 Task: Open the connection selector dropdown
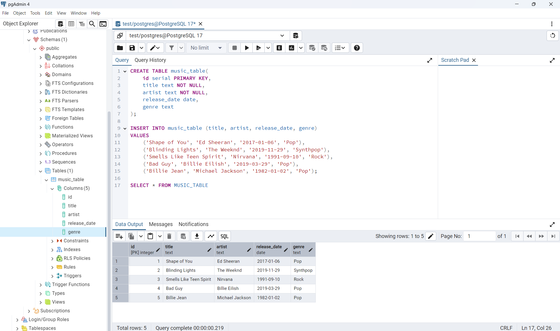click(x=282, y=36)
